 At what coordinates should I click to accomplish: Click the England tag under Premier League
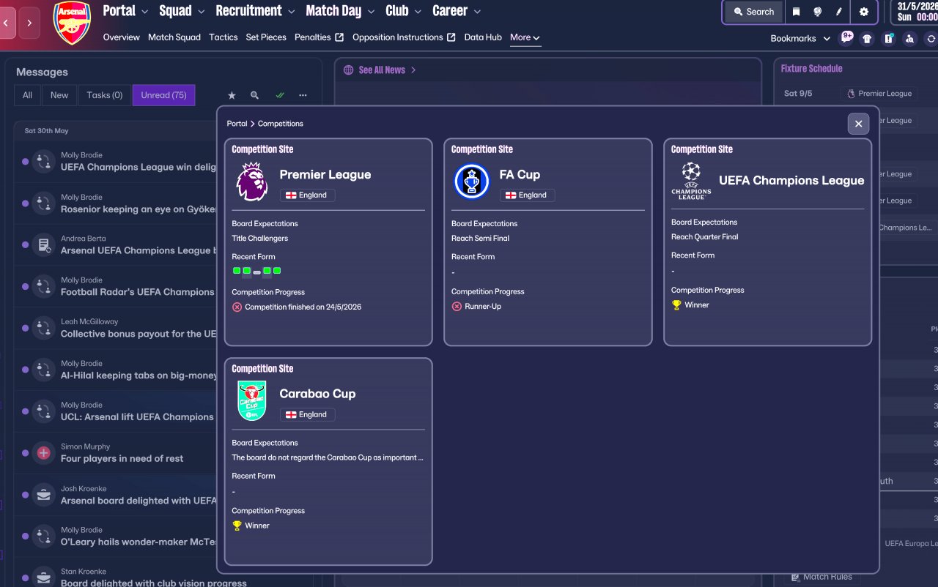click(x=308, y=195)
